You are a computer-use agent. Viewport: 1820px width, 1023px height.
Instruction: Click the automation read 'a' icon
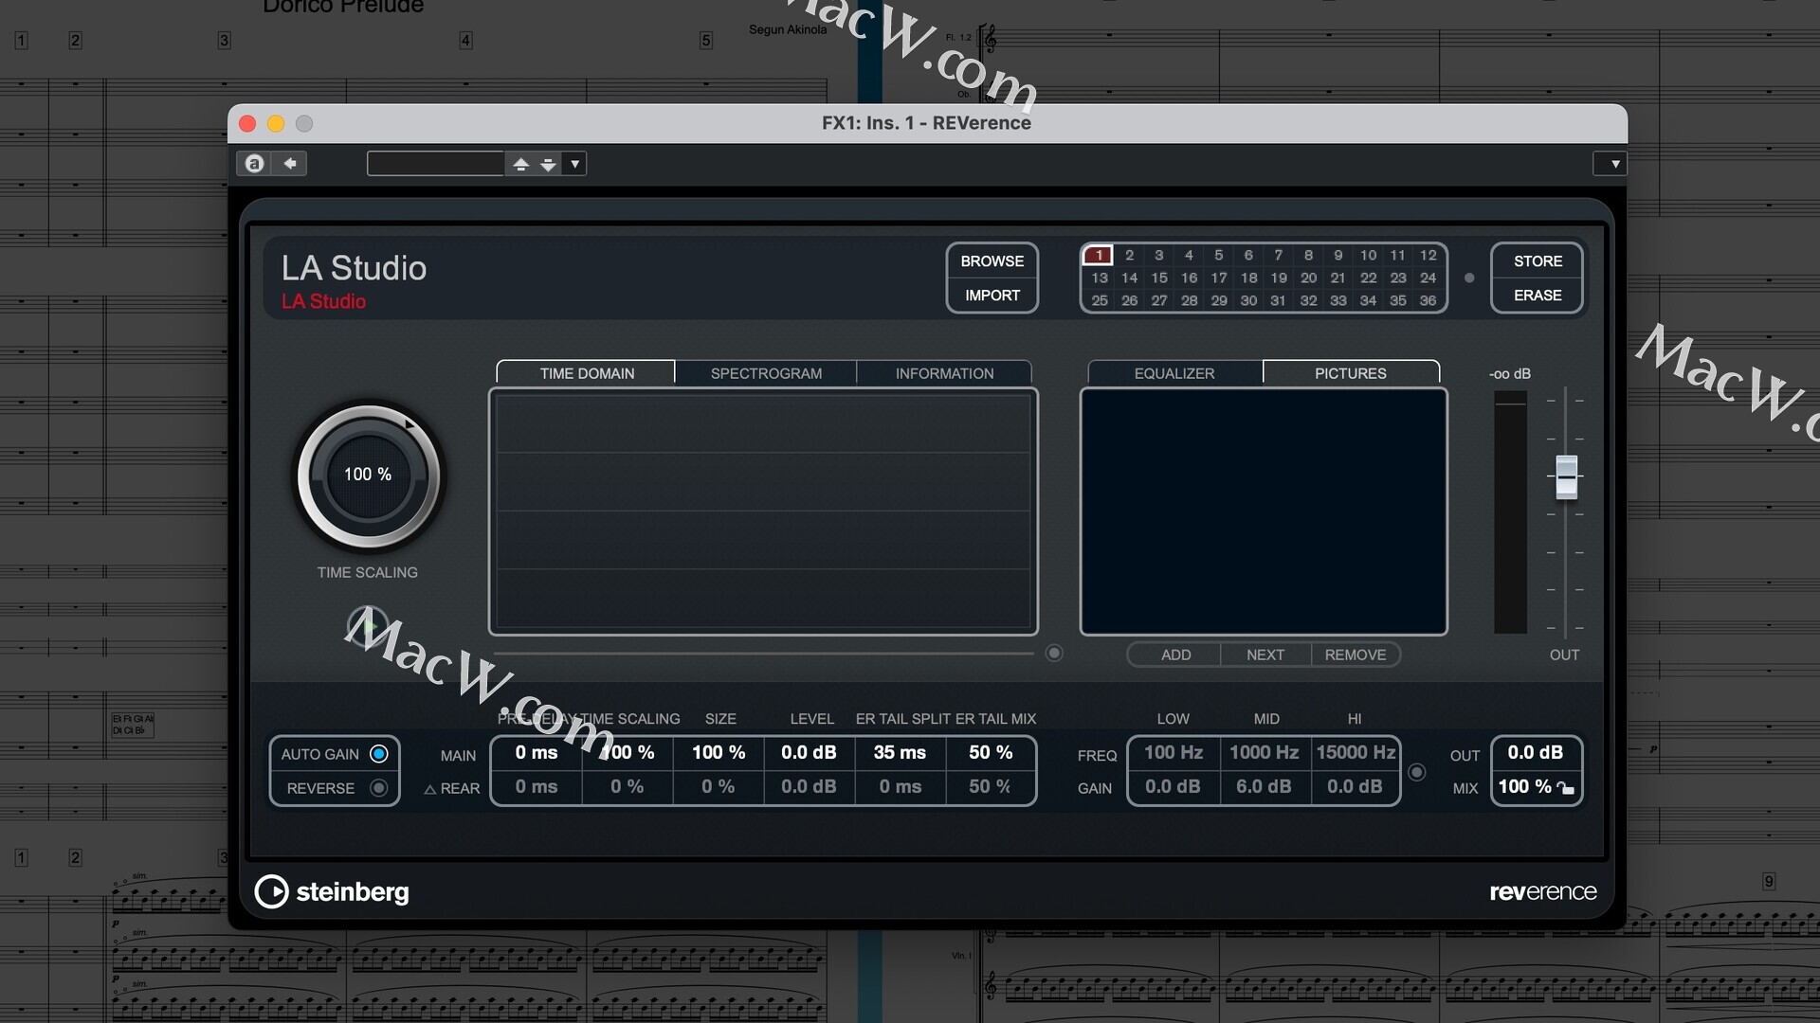[254, 164]
